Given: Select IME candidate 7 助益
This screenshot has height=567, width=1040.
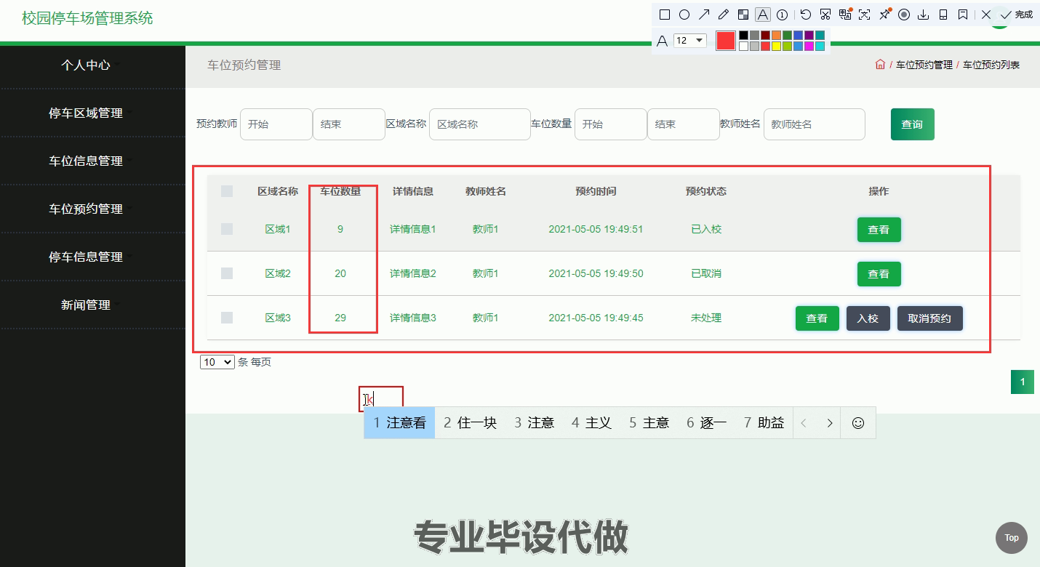Looking at the screenshot, I should point(764,422).
